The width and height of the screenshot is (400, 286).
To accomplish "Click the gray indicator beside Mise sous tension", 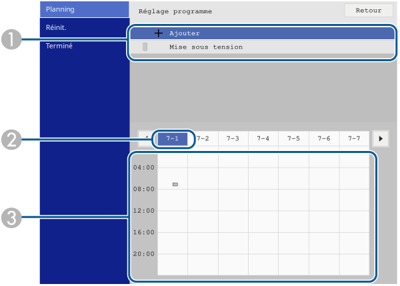I will pos(145,47).
